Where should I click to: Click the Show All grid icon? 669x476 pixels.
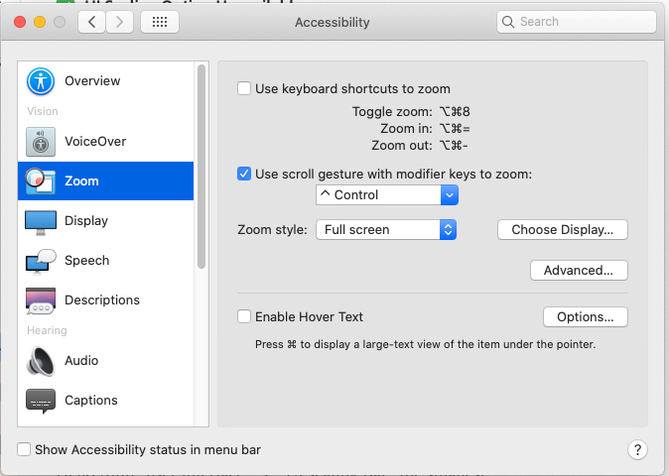pyautogui.click(x=160, y=22)
